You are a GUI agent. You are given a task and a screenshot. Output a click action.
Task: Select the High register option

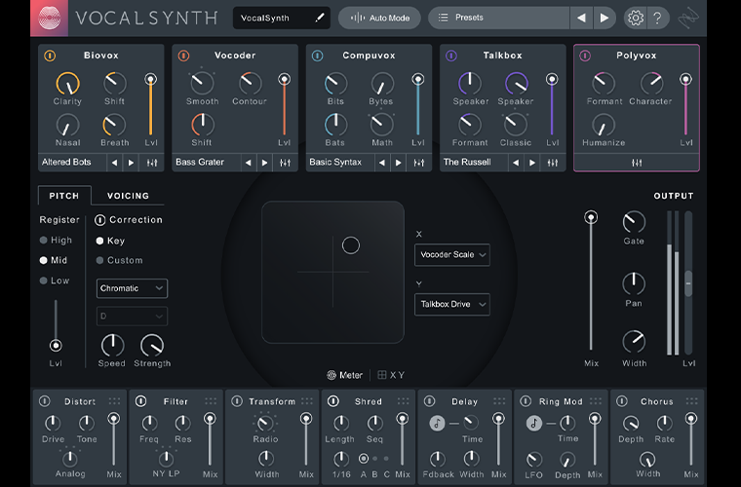coord(44,240)
